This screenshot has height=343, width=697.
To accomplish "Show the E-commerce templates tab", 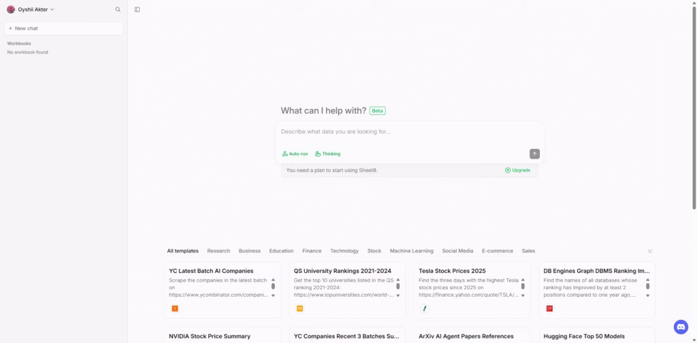I will [x=498, y=251].
